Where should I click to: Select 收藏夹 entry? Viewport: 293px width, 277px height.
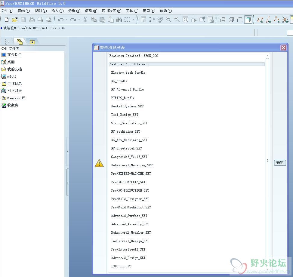[10, 105]
